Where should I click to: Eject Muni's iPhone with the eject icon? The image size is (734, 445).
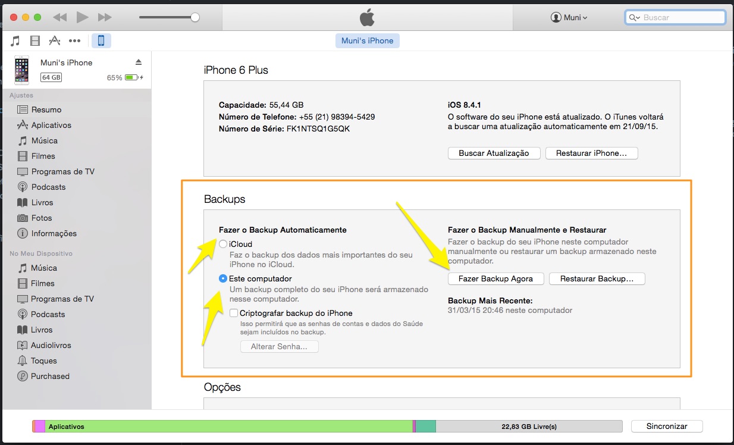tap(139, 62)
